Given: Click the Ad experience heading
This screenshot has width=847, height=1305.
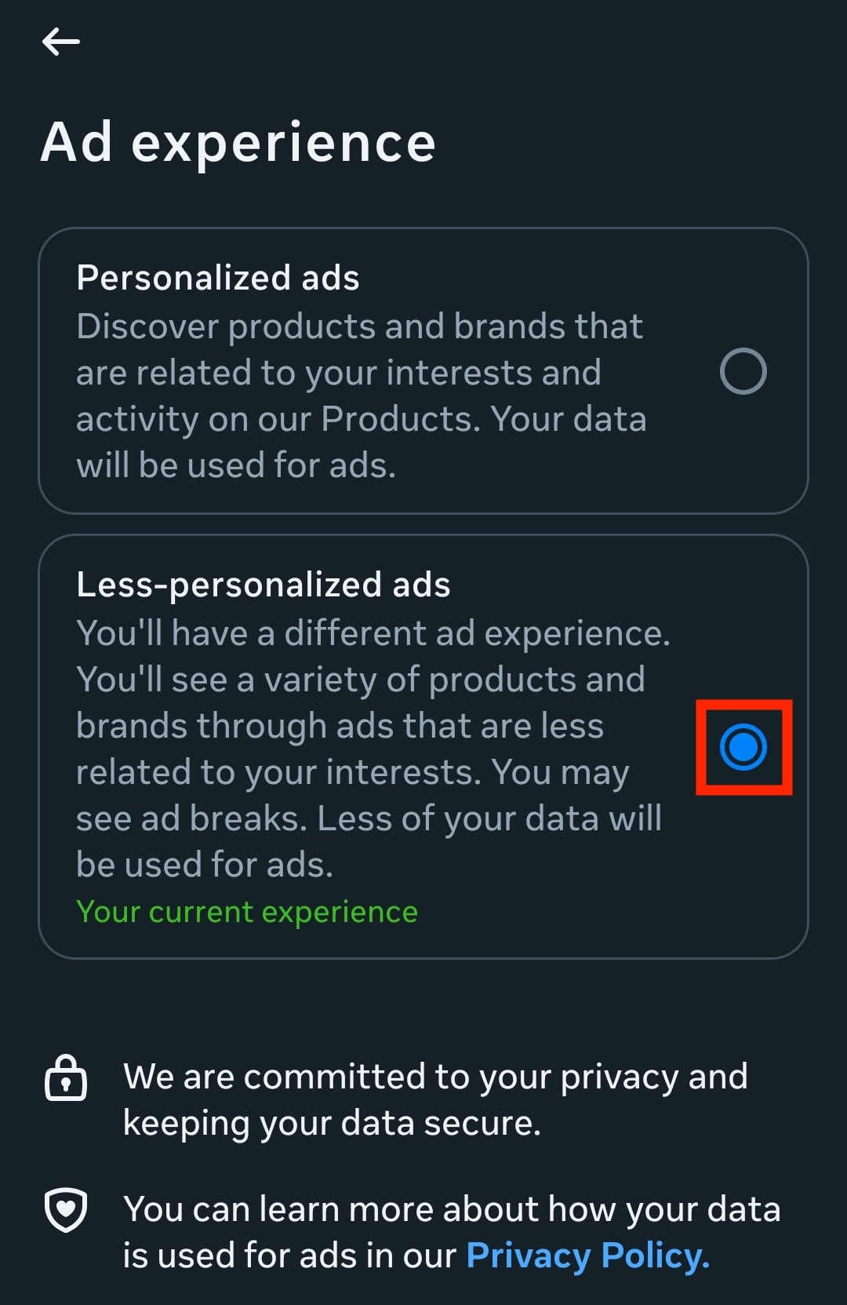Looking at the screenshot, I should click(x=239, y=142).
